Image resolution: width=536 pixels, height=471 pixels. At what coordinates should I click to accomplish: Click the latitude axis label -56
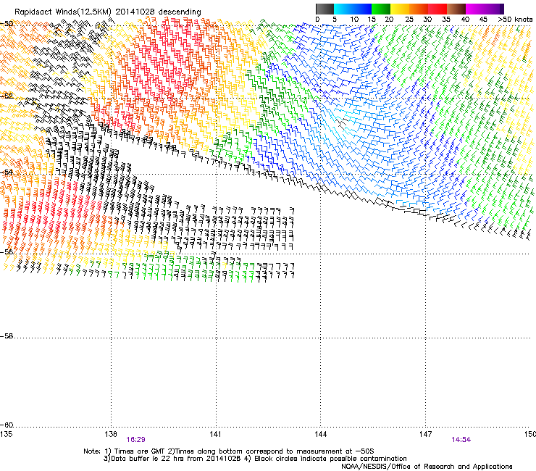(x=7, y=251)
